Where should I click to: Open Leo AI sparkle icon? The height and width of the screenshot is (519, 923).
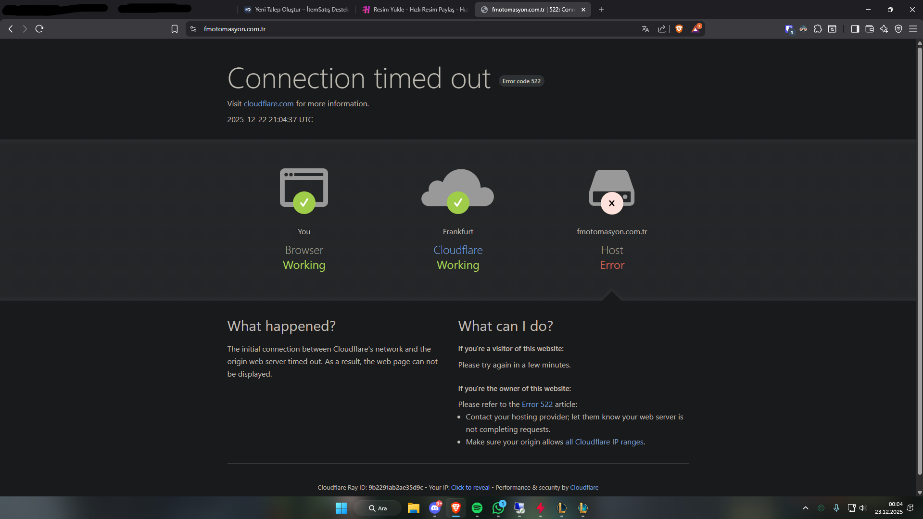point(884,29)
